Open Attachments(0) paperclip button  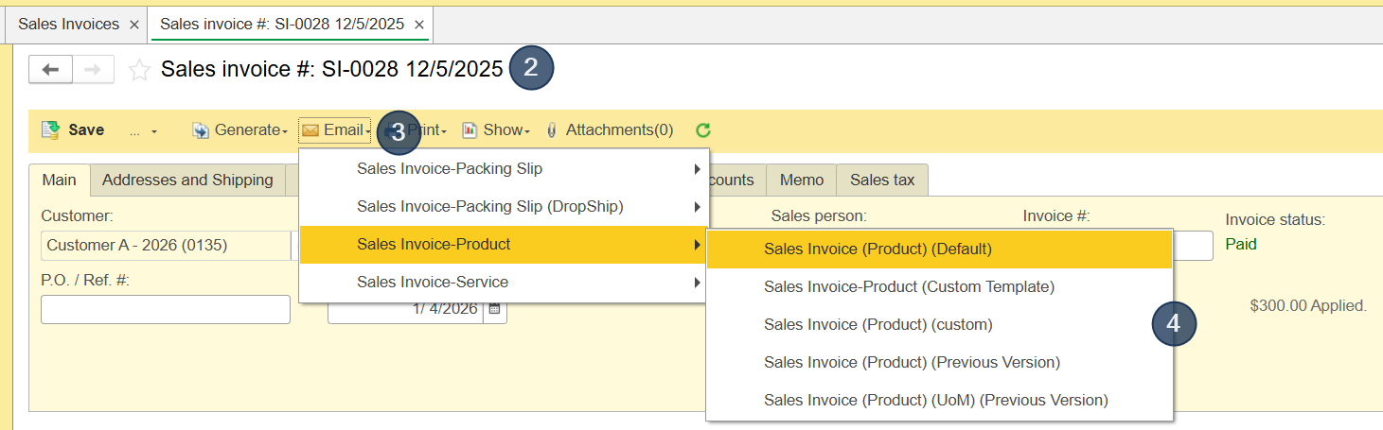tap(610, 130)
